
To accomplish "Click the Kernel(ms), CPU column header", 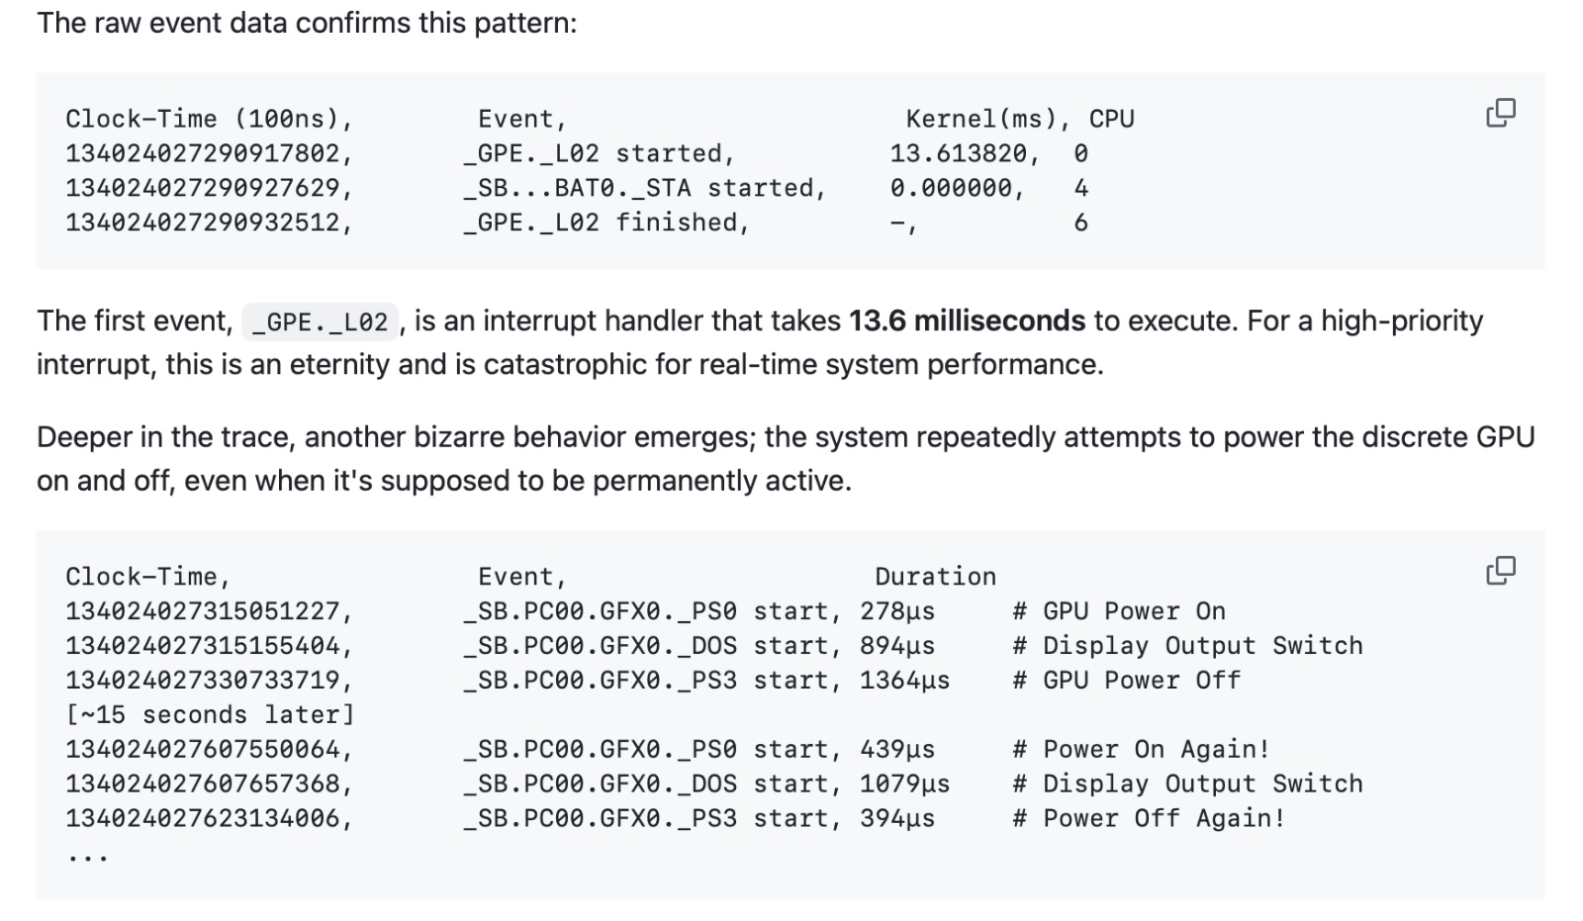I will tap(1020, 119).
